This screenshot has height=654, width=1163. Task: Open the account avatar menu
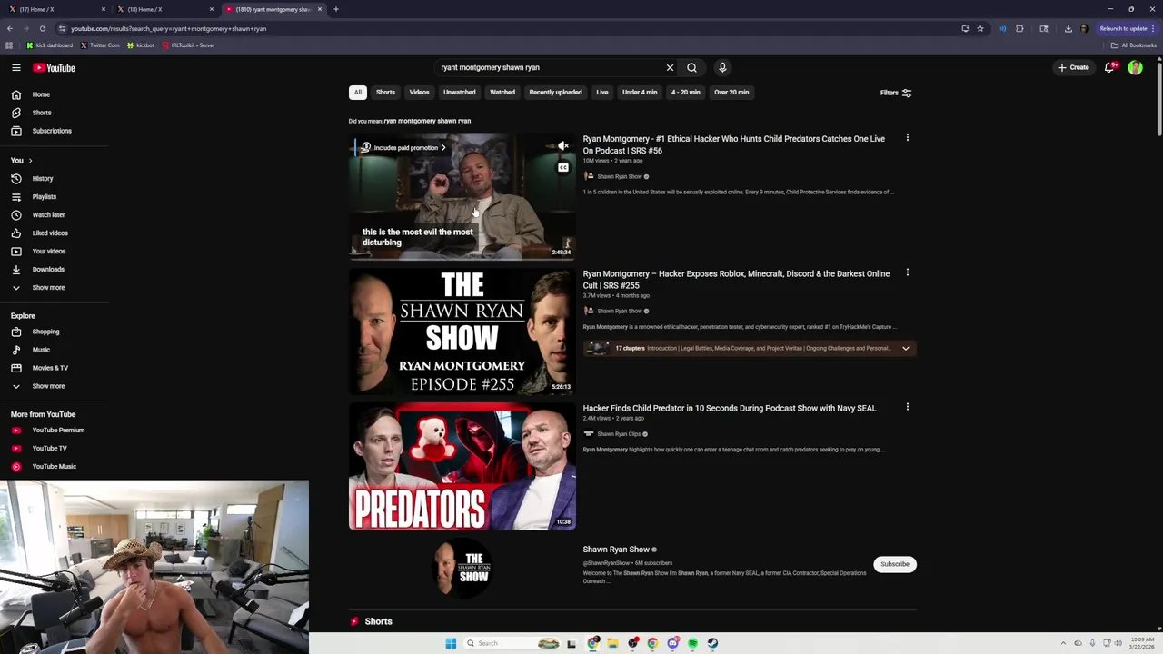1135,67
